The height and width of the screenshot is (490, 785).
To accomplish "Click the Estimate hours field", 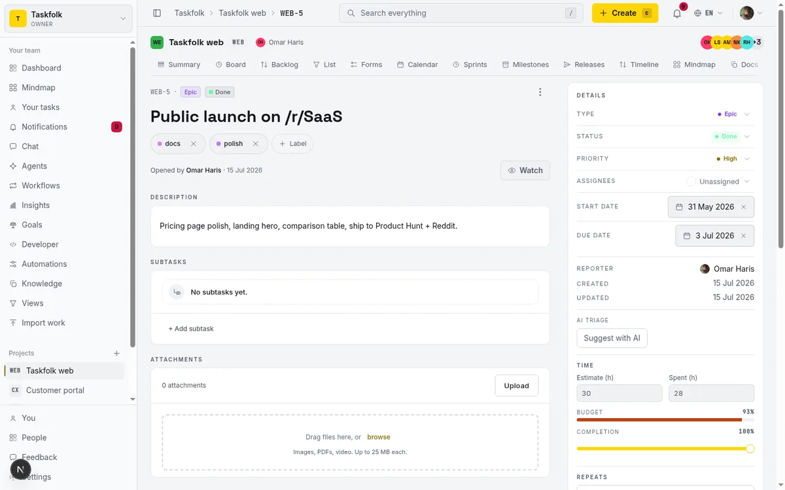I will [619, 393].
